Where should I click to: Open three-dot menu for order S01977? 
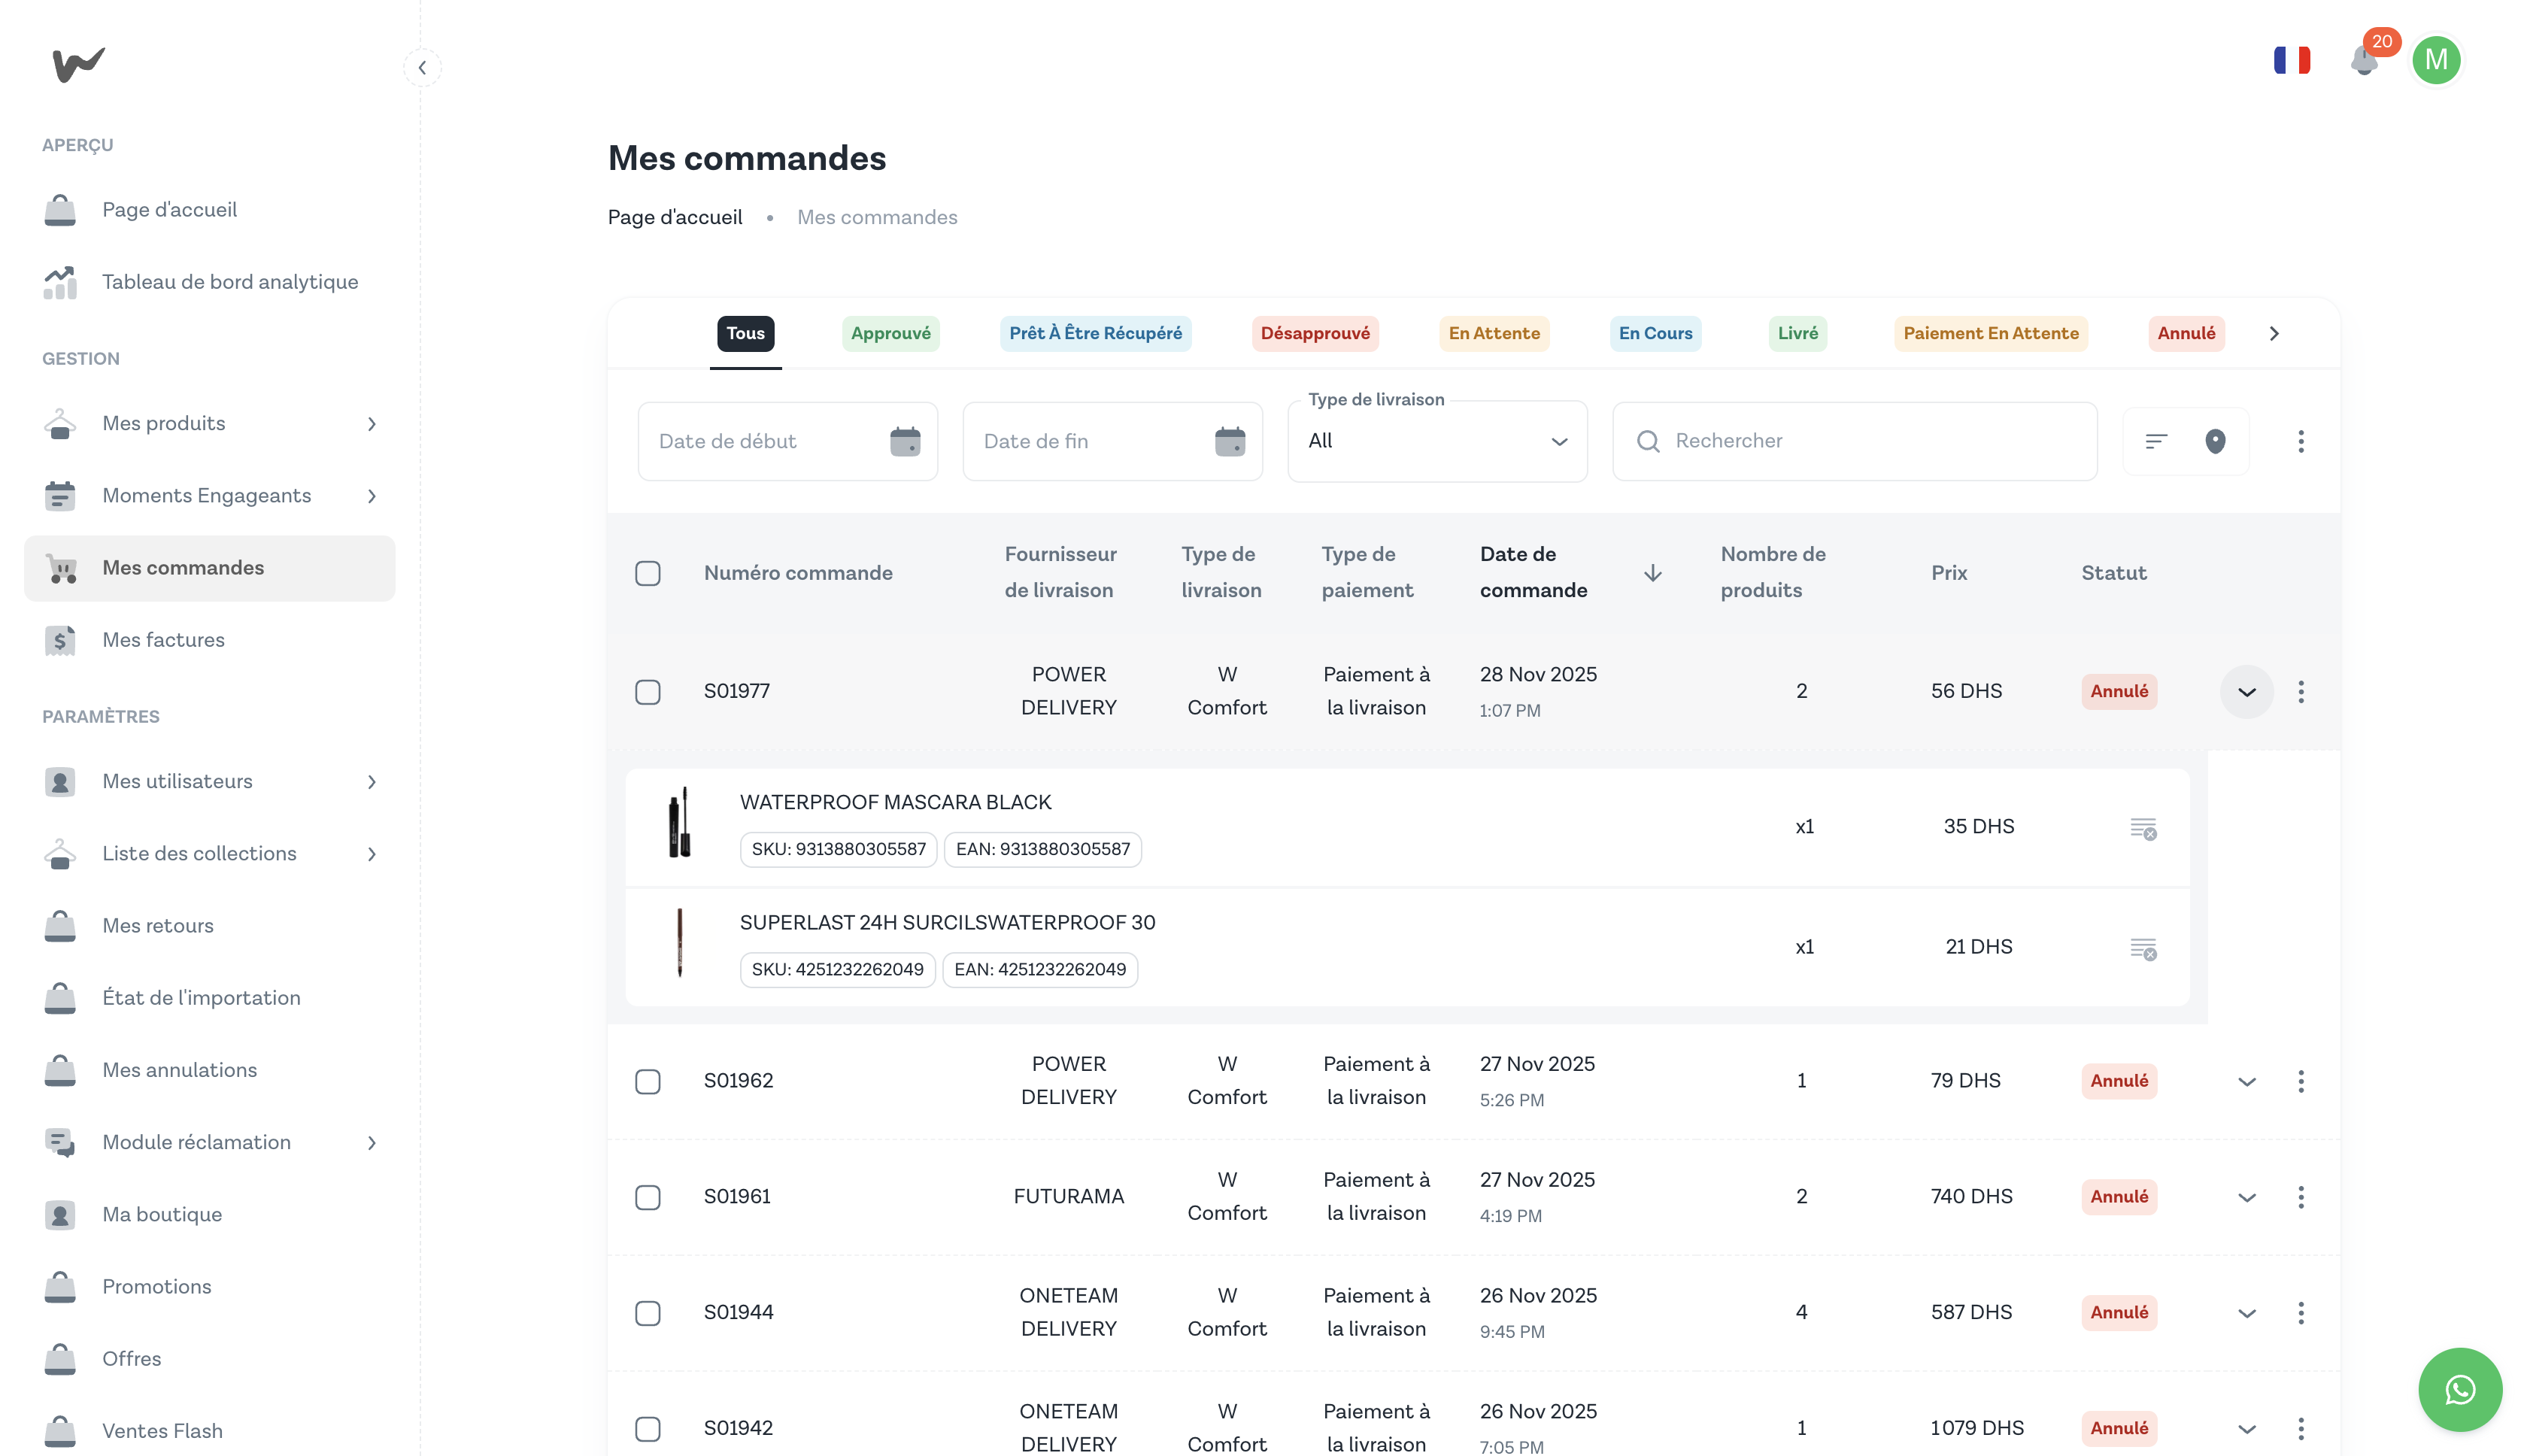tap(2301, 692)
